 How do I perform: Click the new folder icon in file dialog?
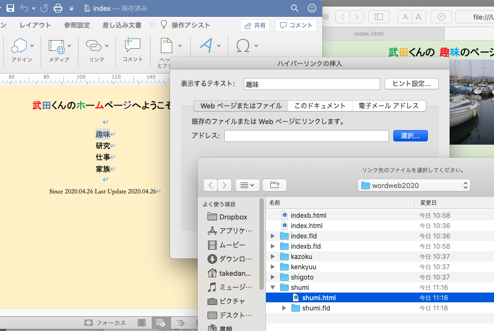(274, 185)
